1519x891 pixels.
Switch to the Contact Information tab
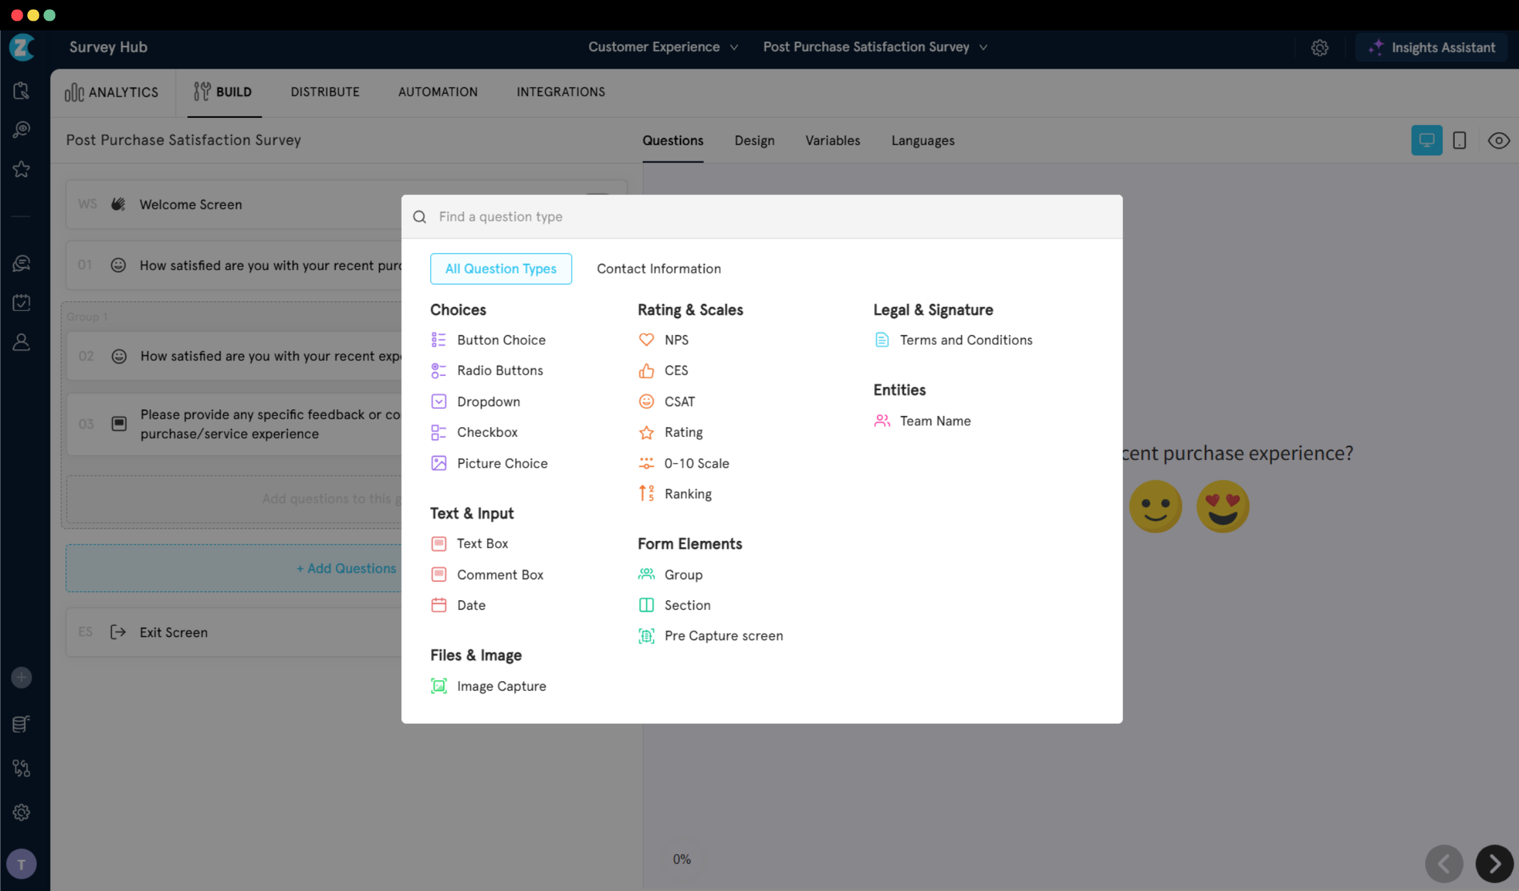[x=658, y=269]
